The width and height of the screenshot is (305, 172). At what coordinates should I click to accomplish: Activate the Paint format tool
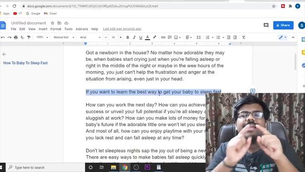click(x=29, y=37)
